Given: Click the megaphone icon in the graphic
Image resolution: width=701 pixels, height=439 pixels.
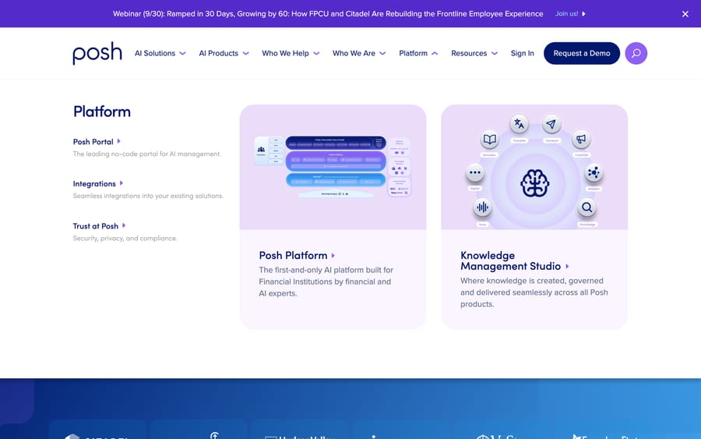Looking at the screenshot, I should point(581,139).
